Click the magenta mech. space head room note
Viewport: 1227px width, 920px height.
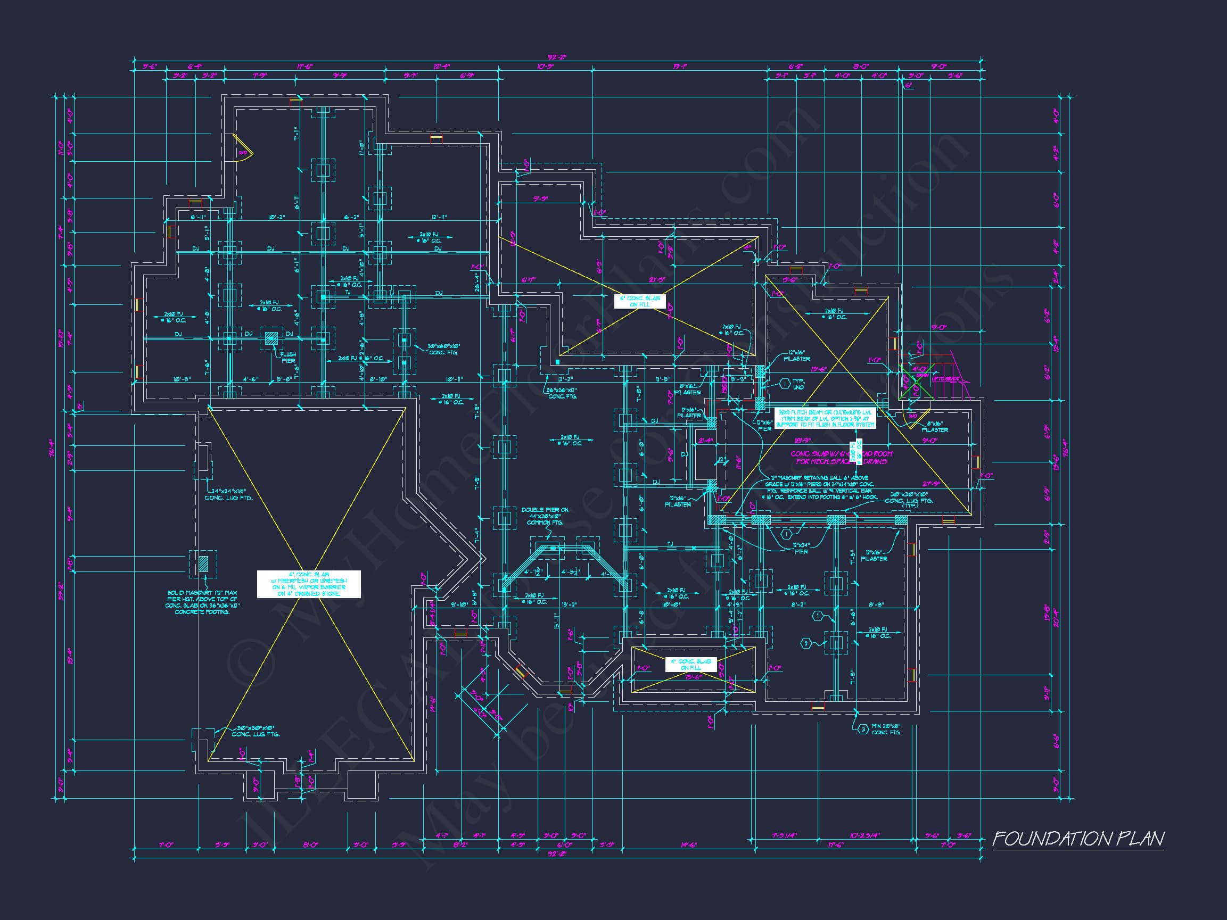coord(842,458)
